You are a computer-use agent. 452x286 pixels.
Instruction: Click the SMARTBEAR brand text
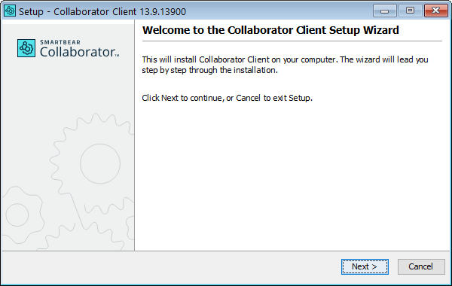coord(60,42)
